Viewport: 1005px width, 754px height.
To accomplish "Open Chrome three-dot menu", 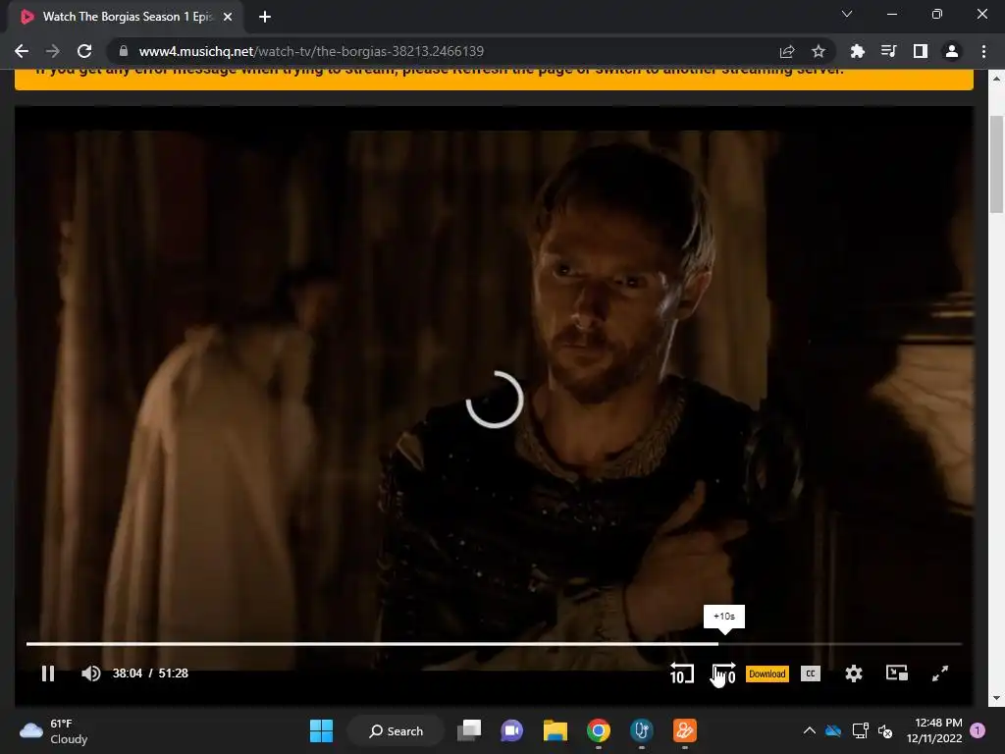I will (983, 51).
